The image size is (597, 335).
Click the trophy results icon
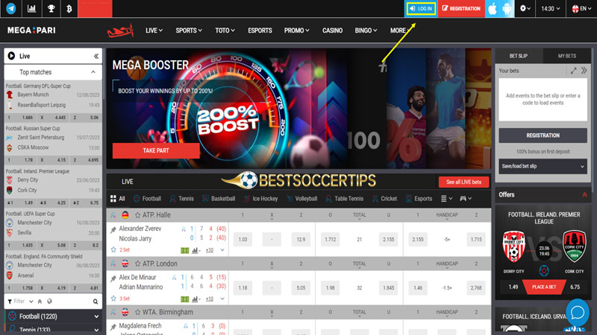pos(51,8)
